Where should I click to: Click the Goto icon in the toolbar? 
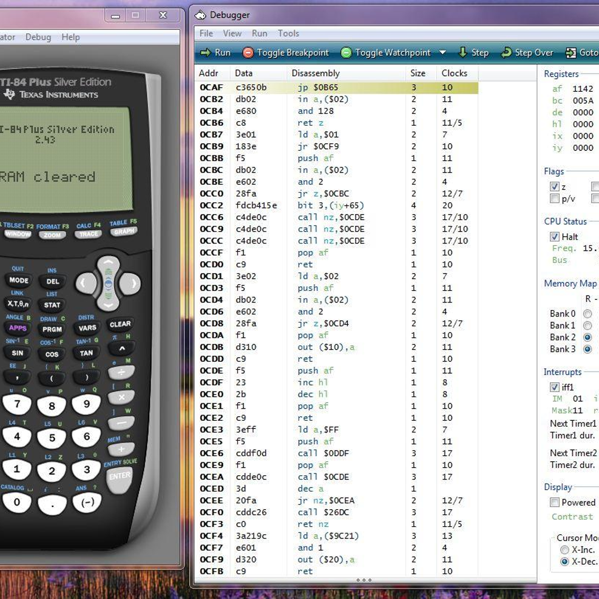[570, 52]
